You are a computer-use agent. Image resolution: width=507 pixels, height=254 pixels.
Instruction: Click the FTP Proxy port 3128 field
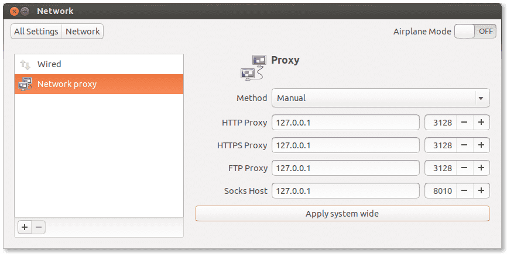pos(440,168)
